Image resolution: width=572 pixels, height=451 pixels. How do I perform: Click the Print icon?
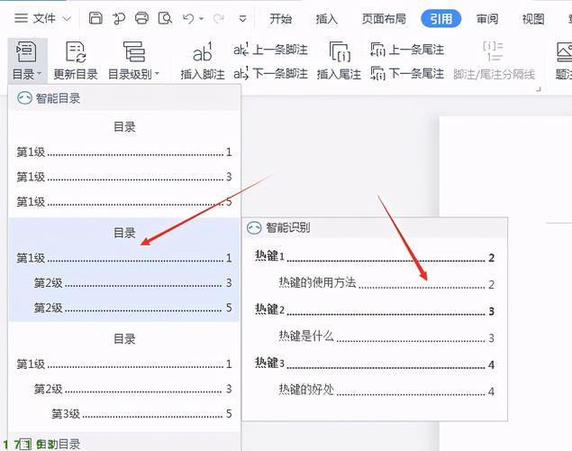(x=141, y=18)
